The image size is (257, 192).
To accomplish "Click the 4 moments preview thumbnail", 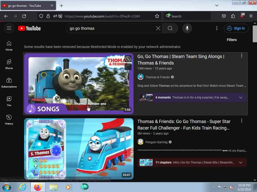I will [146, 97].
